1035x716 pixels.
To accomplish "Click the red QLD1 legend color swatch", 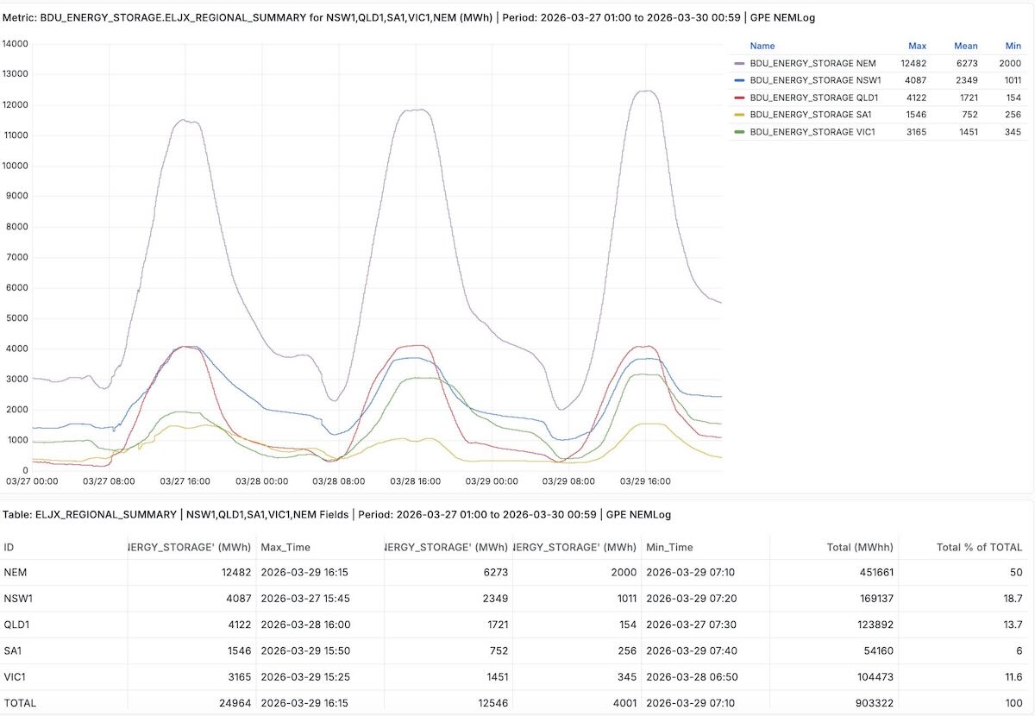I will pos(739,97).
